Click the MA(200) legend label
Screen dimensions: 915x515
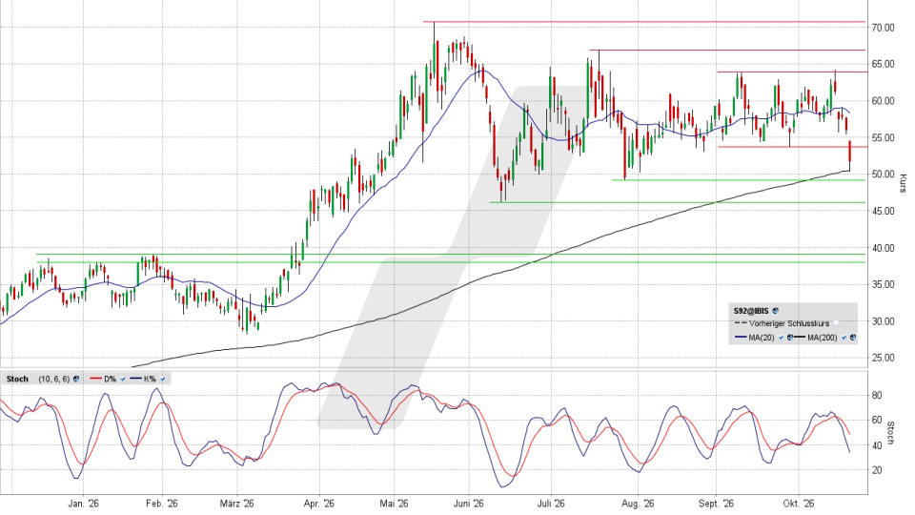click(x=823, y=338)
